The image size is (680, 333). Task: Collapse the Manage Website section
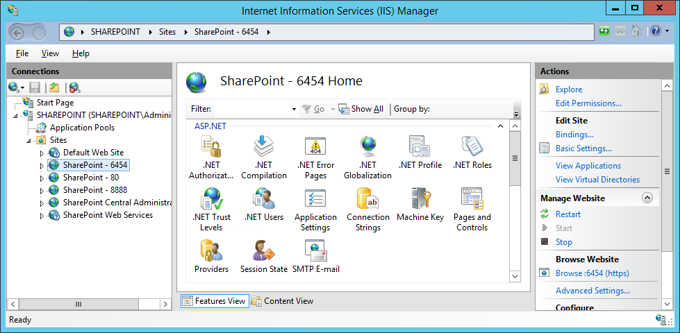(x=647, y=198)
